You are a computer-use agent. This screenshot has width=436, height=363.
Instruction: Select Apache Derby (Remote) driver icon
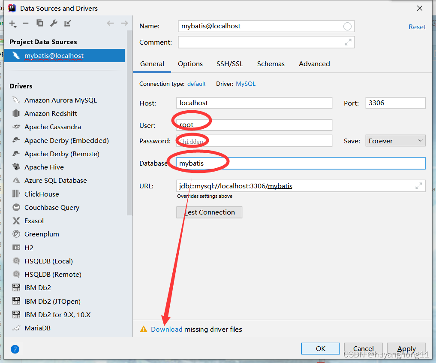click(x=16, y=153)
